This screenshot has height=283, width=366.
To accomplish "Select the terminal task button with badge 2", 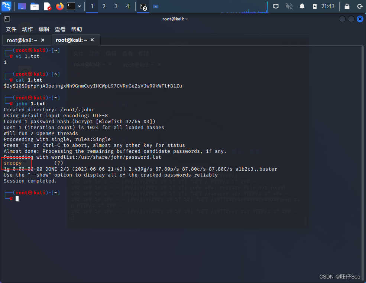I will coord(143,7).
